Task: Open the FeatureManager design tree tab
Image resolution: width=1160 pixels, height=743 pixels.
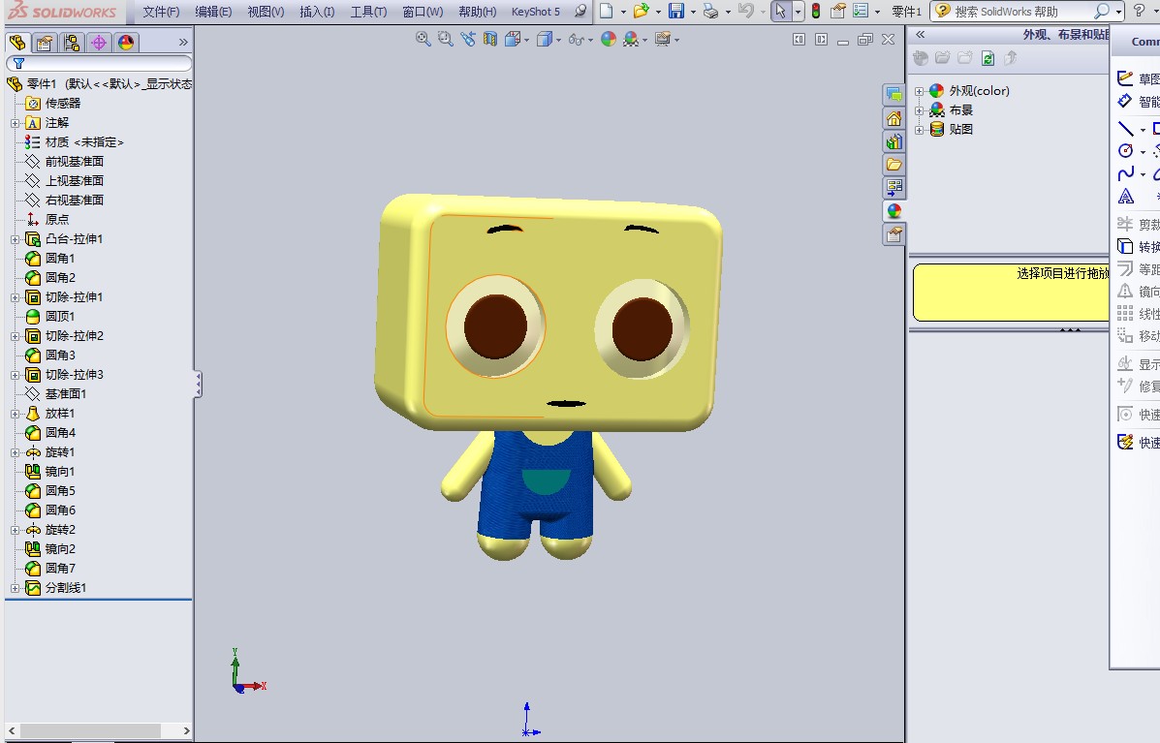Action: click(x=17, y=43)
